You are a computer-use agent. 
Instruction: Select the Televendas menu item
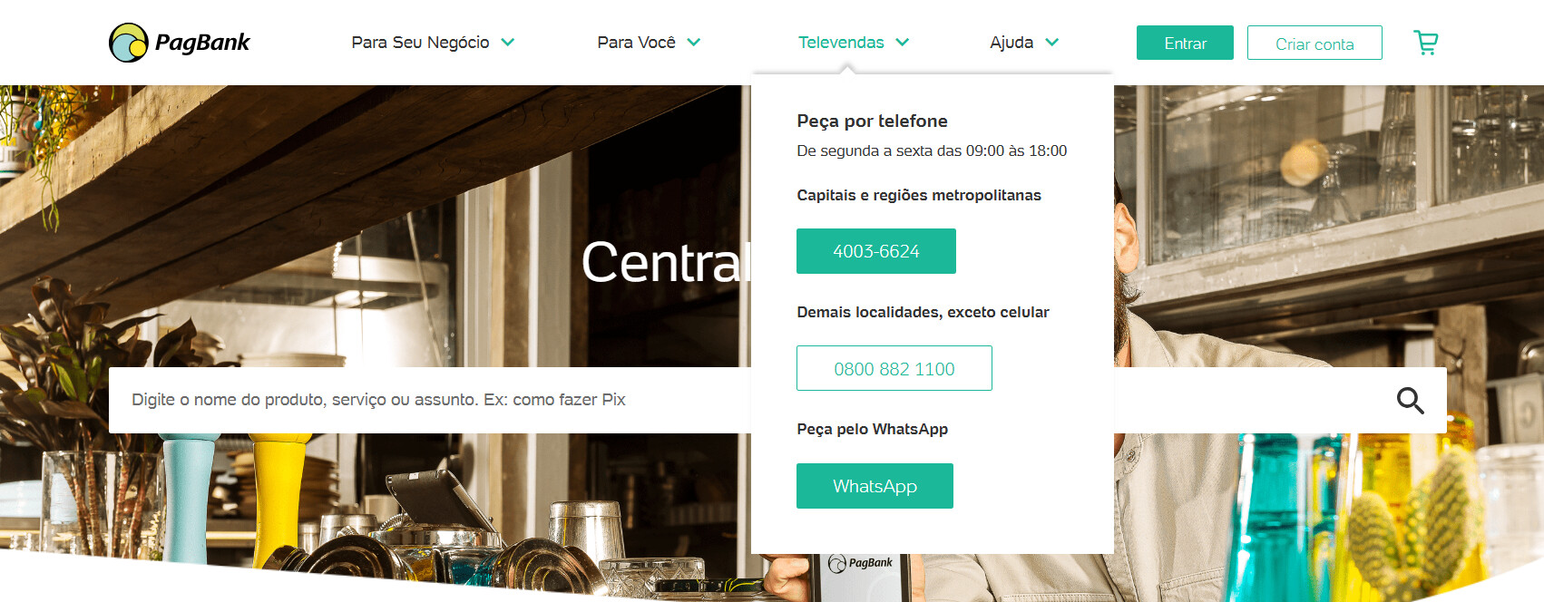[841, 43]
